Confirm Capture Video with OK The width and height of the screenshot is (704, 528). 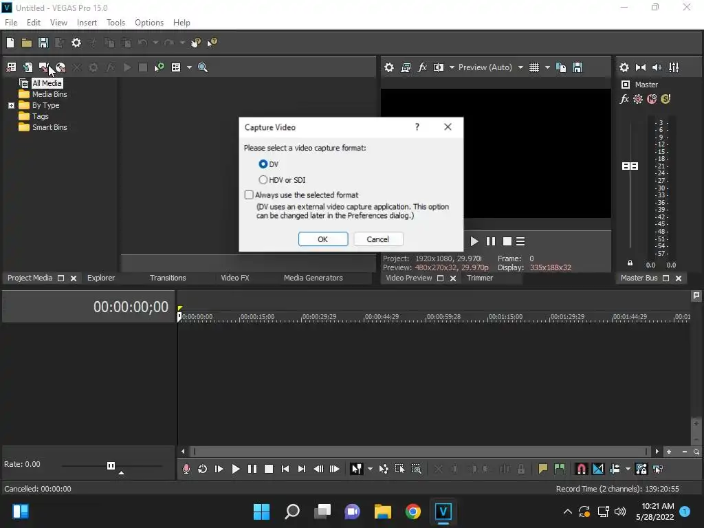(323, 239)
